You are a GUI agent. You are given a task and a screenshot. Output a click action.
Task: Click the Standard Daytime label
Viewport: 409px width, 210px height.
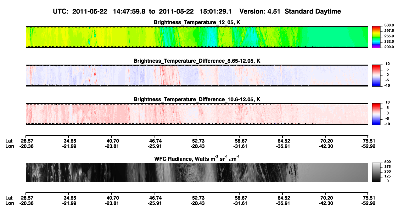313,11
